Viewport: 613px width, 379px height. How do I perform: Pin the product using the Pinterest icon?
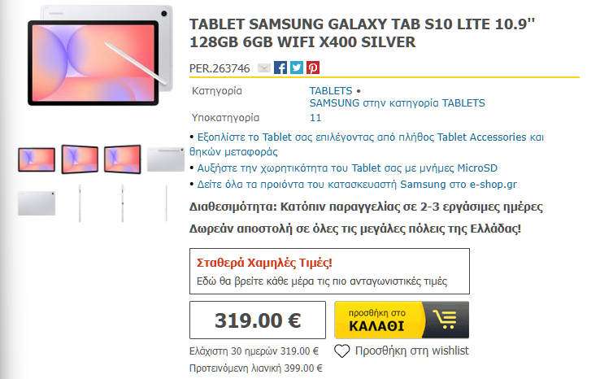(313, 68)
